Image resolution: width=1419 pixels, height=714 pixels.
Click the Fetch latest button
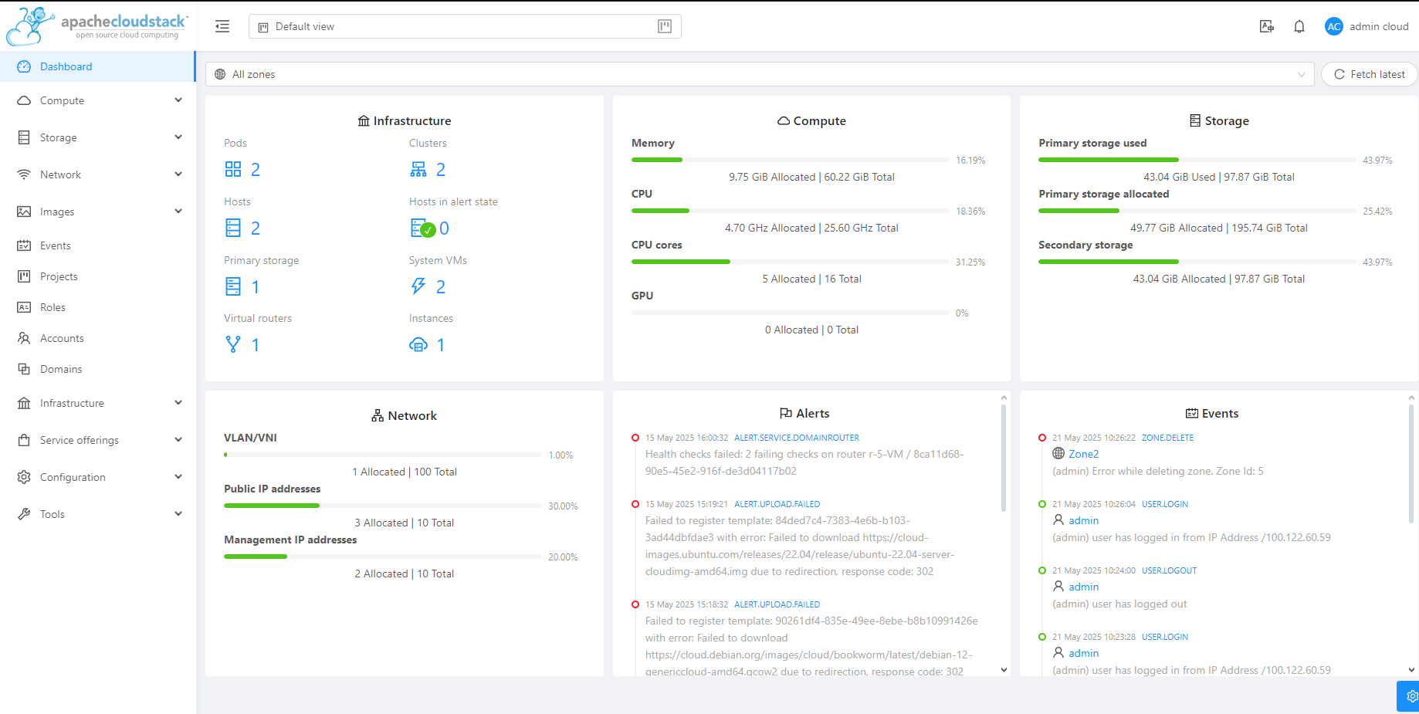1369,74
